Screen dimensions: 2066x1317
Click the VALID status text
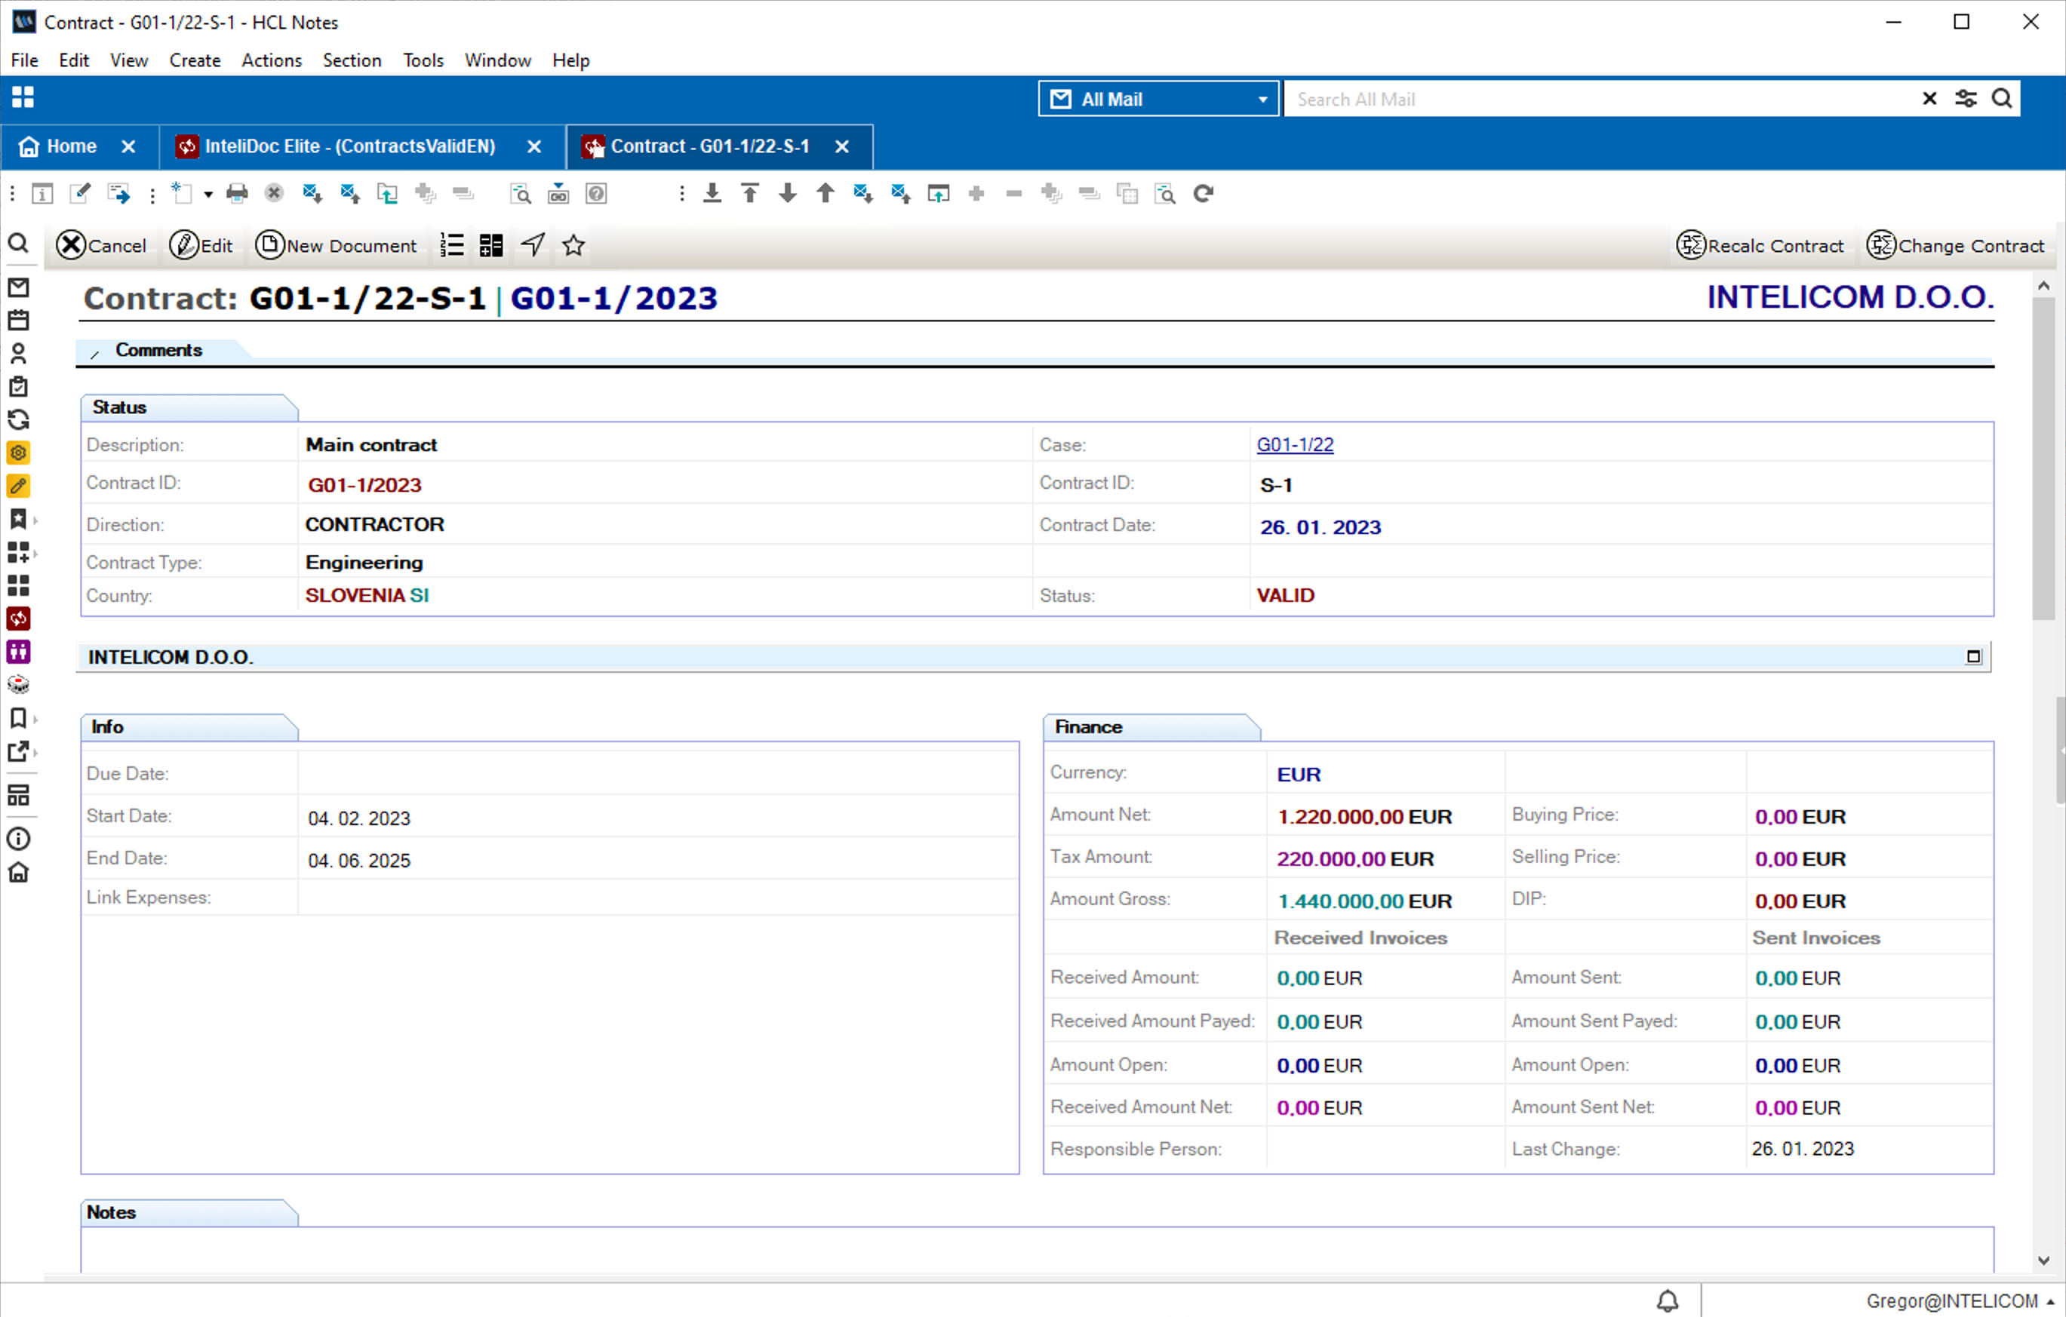click(1285, 596)
